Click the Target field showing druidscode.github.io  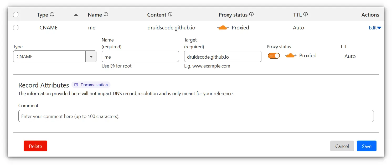(x=223, y=56)
